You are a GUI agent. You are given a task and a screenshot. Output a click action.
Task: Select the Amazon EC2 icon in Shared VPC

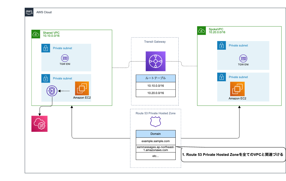coord(82,89)
